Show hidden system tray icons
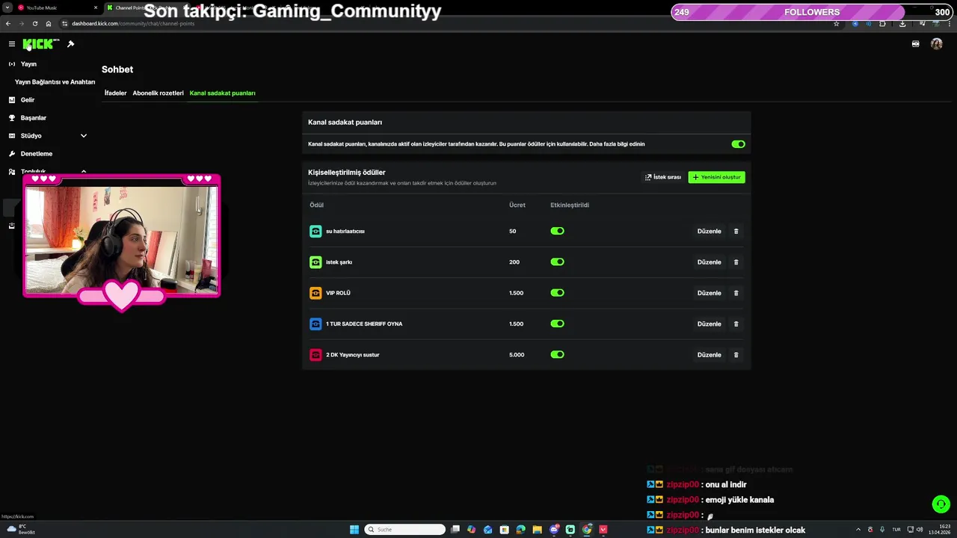 [858, 530]
